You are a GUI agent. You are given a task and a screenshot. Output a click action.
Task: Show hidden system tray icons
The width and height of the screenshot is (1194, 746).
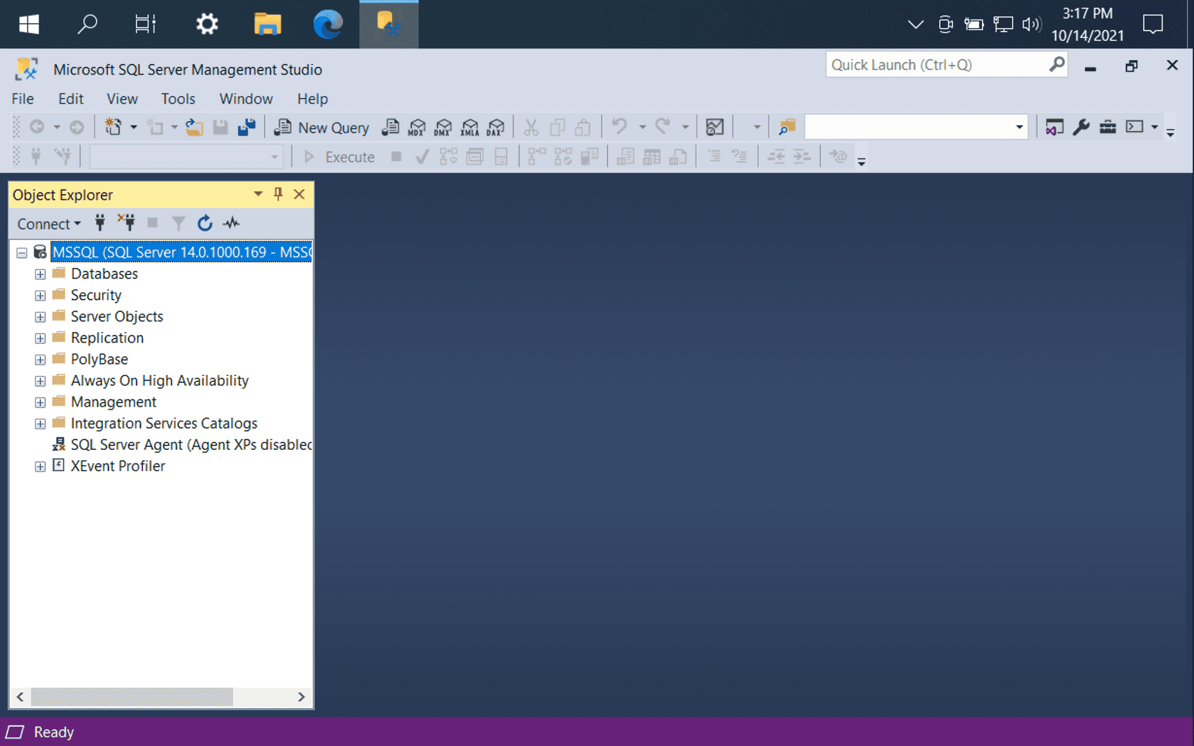(916, 24)
